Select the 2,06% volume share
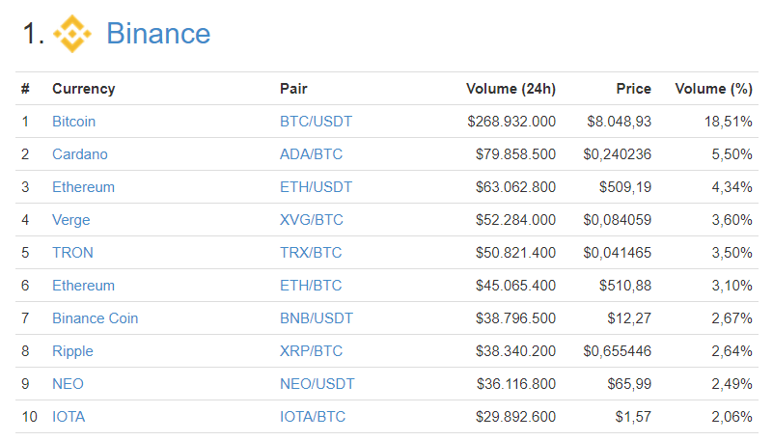Screen dimensions: 773x441 click(732, 417)
